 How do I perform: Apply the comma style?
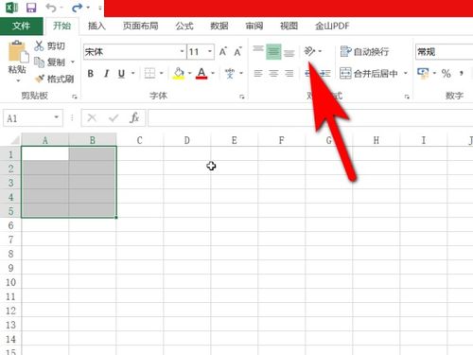(x=462, y=74)
